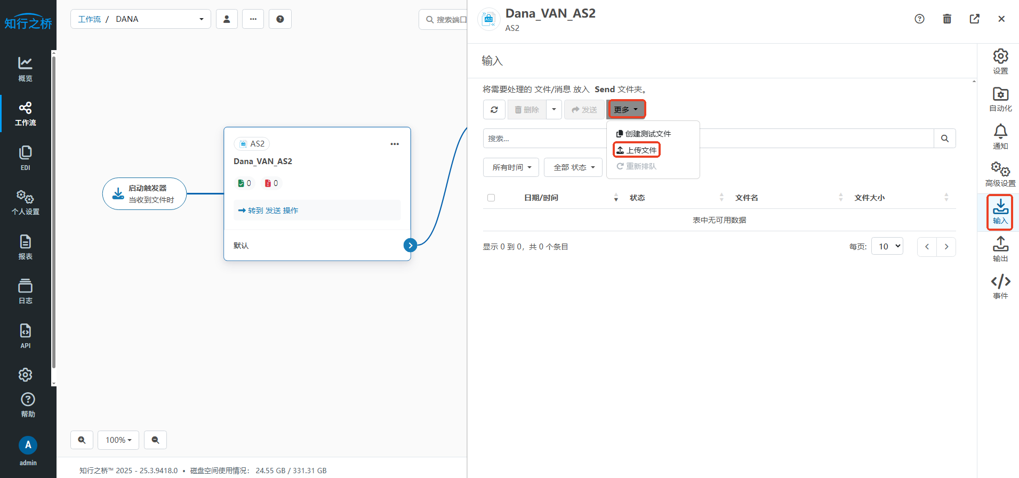Screen dimensions: 1019x478
Task: Open the 概览 overview page in sidebar
Action: [x=25, y=69]
